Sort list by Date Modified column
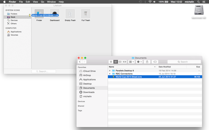Screen dimensions: 209x130 coord(172,67)
